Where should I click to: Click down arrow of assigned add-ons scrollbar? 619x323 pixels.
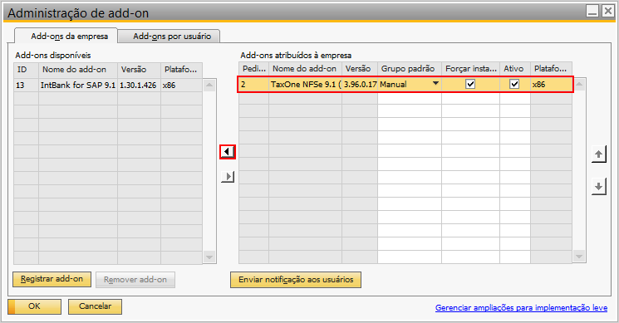[579, 257]
